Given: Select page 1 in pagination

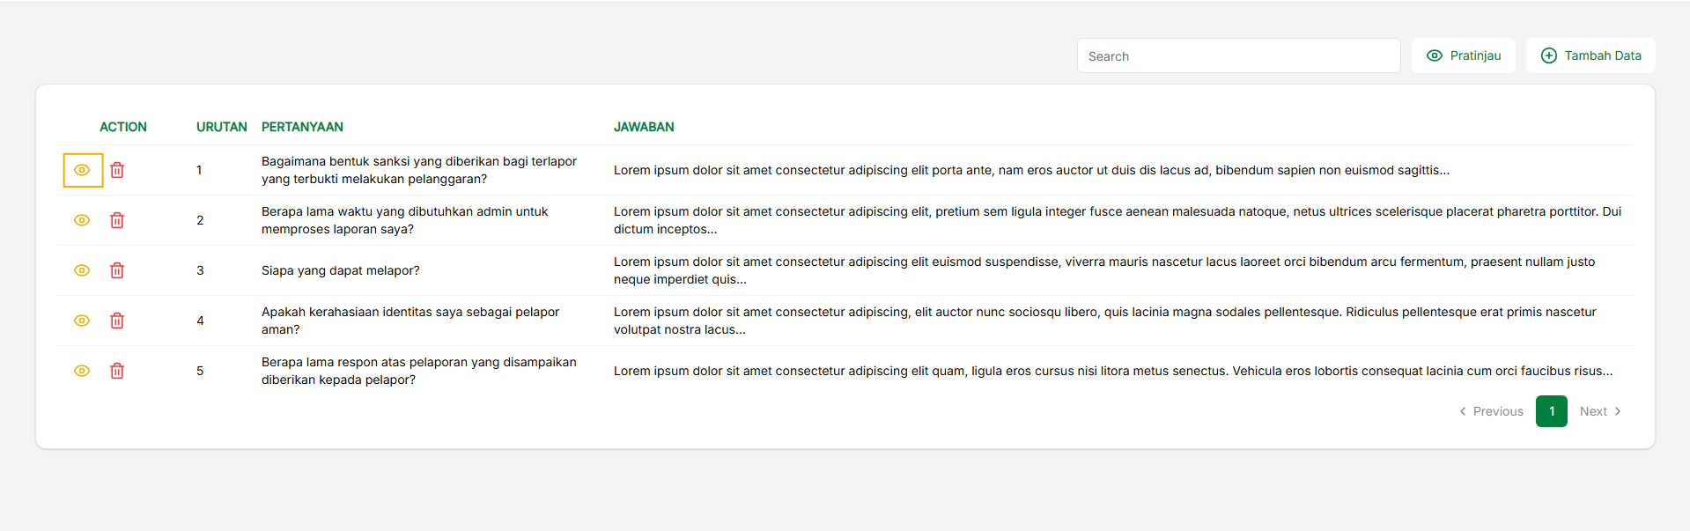Looking at the screenshot, I should 1551,411.
